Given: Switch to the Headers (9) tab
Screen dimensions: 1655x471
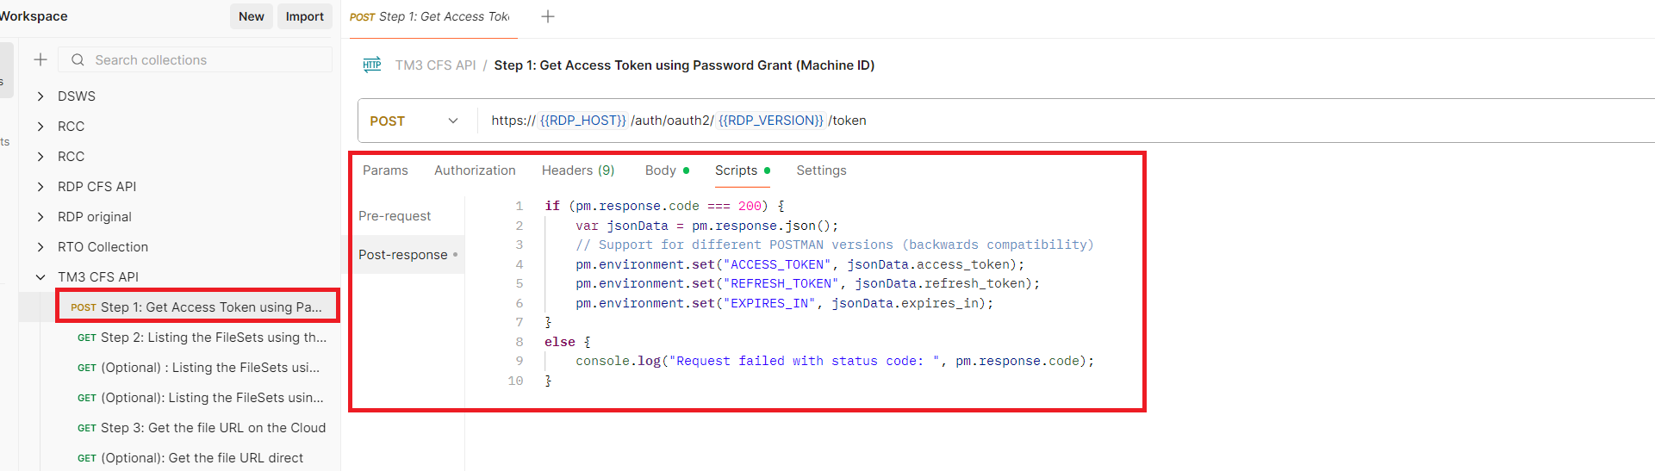Looking at the screenshot, I should pos(577,170).
